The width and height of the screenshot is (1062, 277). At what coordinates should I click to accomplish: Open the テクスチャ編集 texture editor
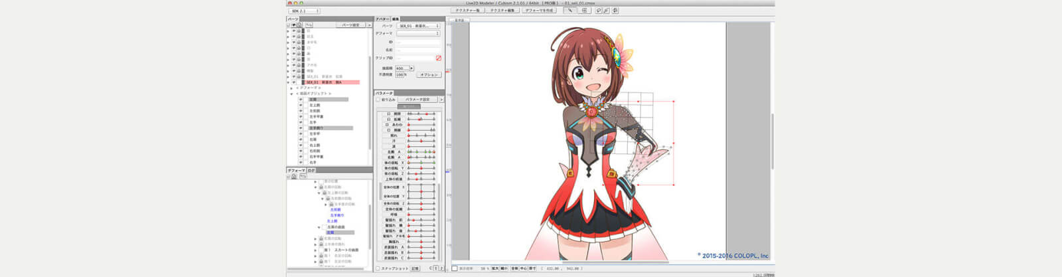tap(502, 11)
